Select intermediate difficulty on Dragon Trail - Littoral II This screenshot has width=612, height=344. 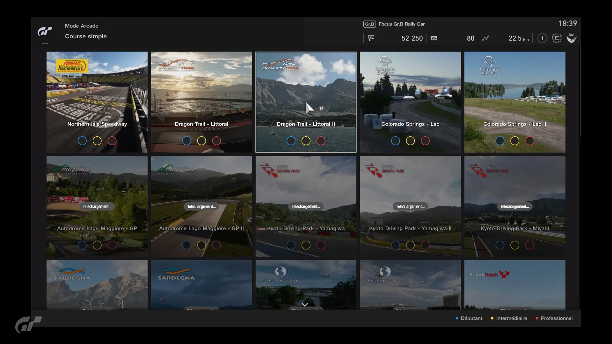306,141
